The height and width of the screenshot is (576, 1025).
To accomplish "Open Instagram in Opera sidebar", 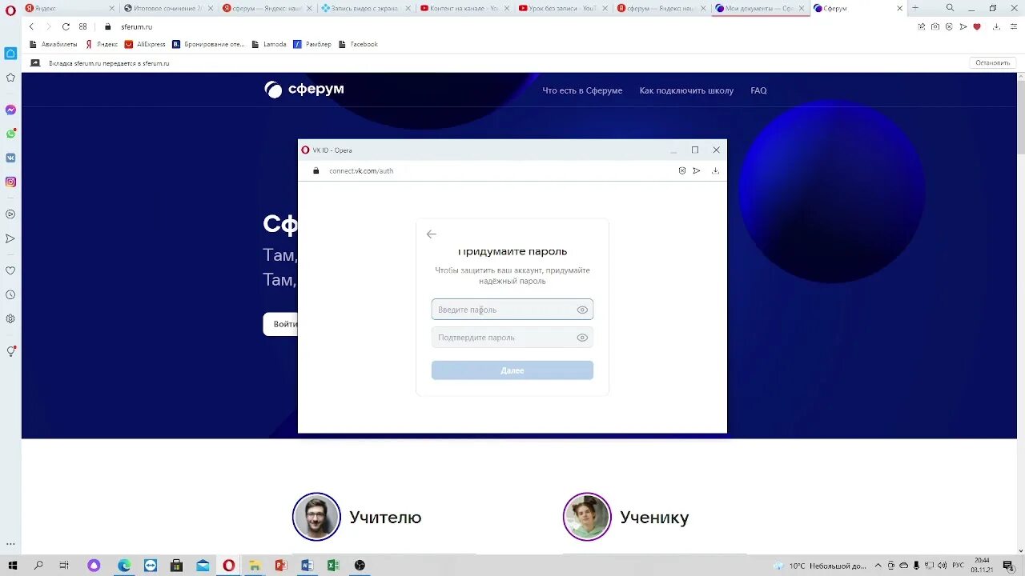I will tap(10, 182).
